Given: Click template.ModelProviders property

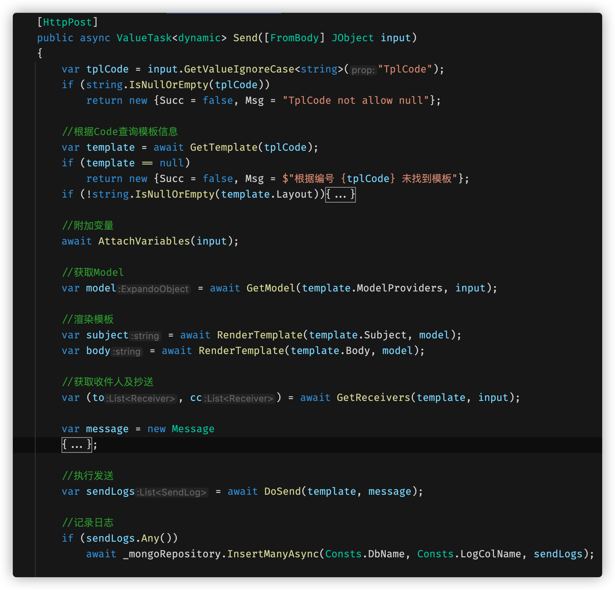Looking at the screenshot, I should click(372, 288).
